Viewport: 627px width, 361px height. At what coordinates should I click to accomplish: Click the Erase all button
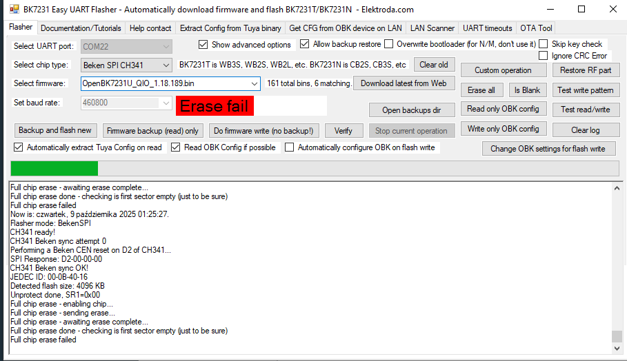point(481,90)
